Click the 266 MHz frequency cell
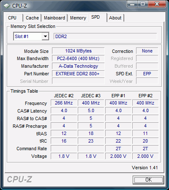 click(x=64, y=103)
